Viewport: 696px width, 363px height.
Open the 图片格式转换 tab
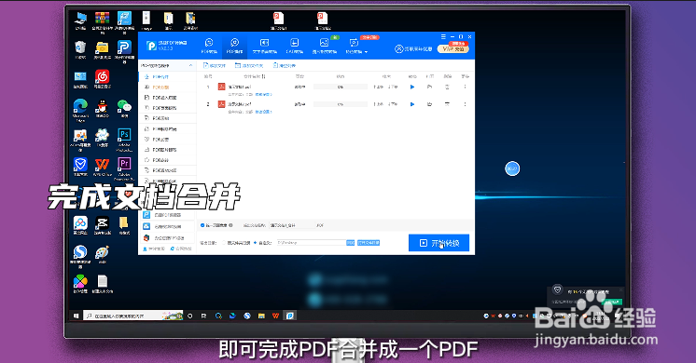click(324, 46)
